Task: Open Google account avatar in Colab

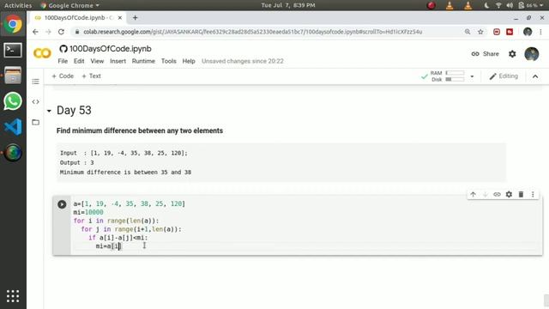Action: tap(532, 54)
